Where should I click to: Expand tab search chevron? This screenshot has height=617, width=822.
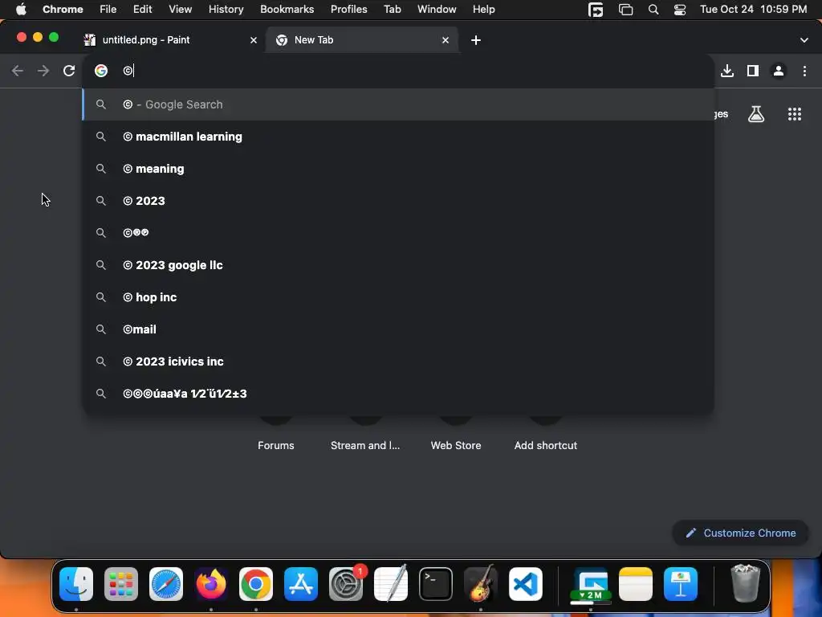pos(804,40)
